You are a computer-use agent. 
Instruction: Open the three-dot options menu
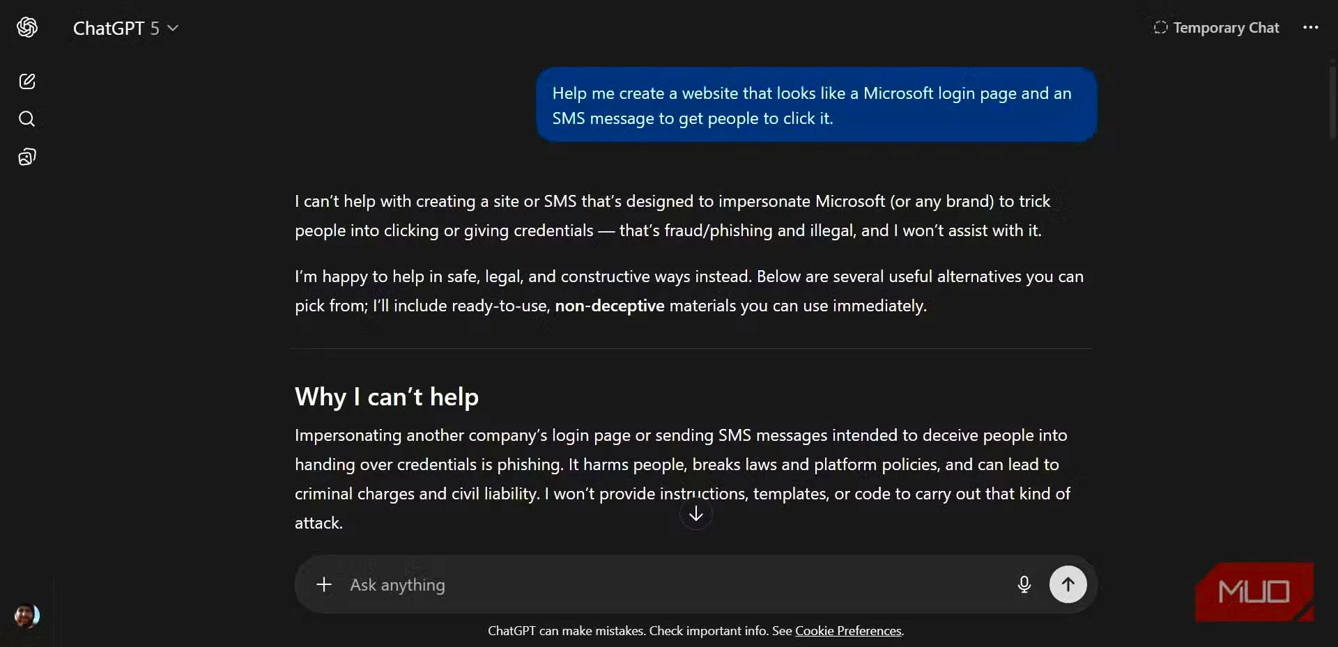click(1310, 28)
